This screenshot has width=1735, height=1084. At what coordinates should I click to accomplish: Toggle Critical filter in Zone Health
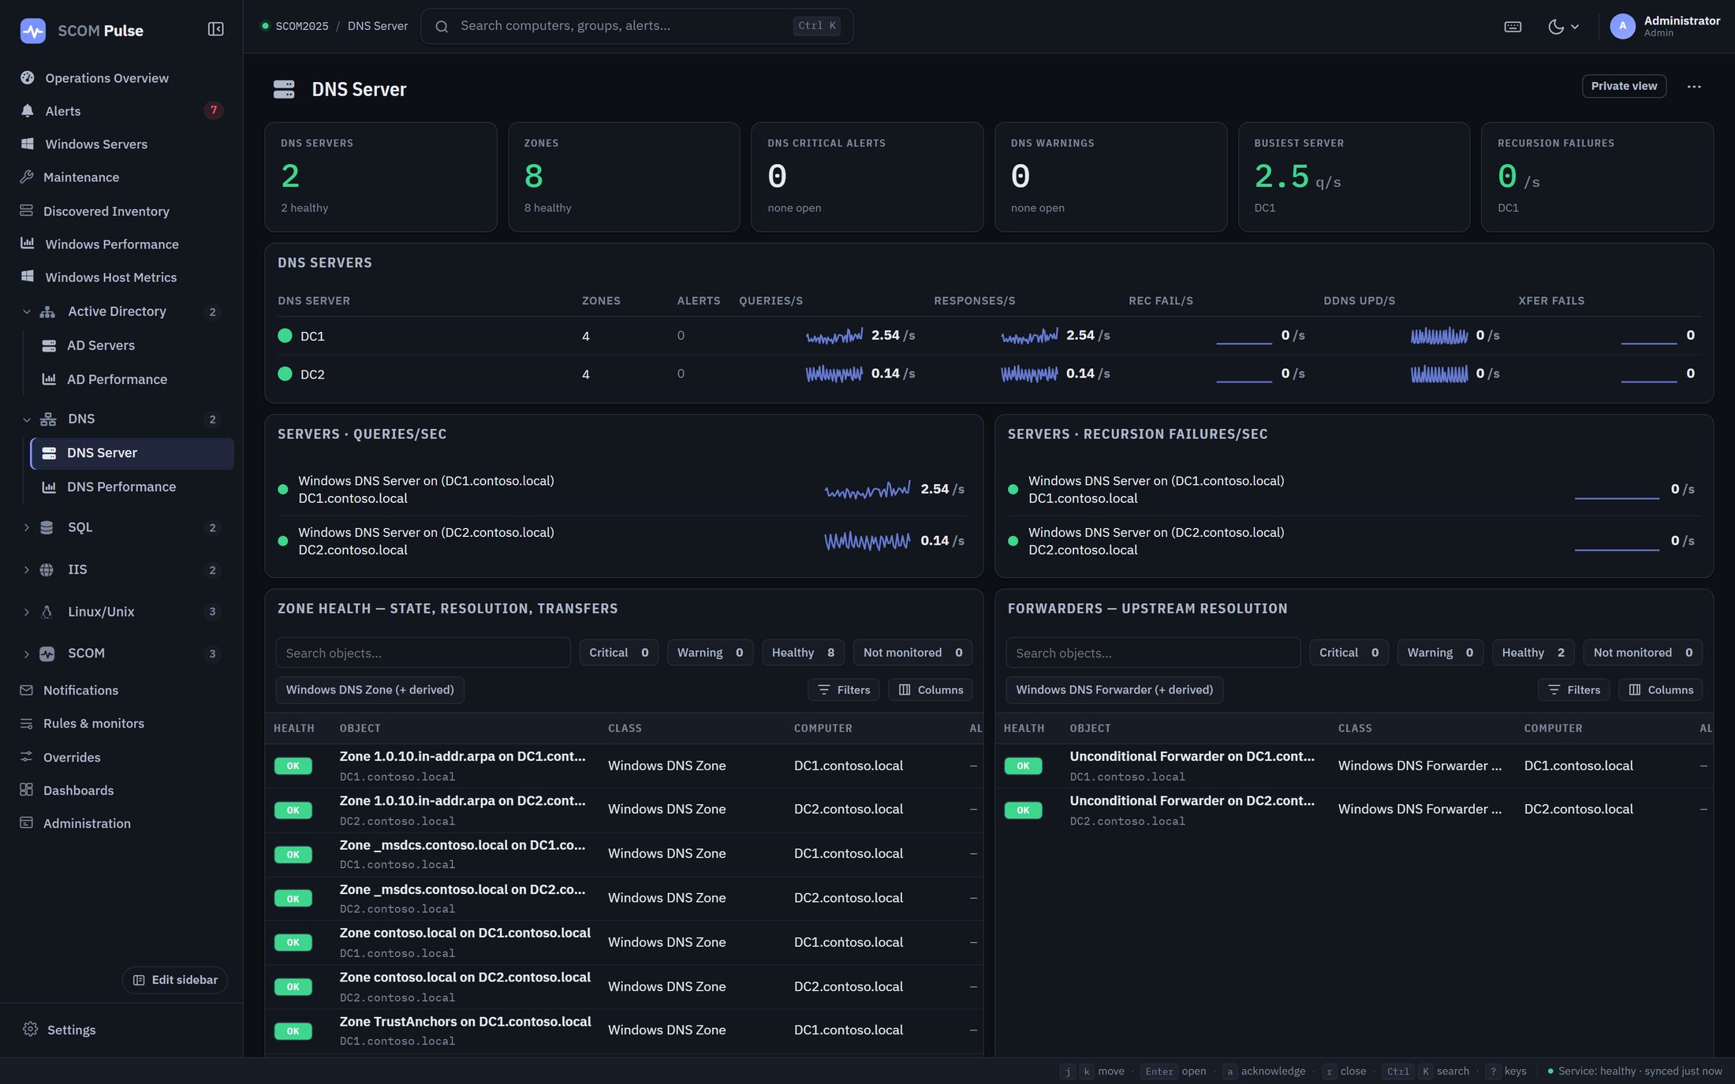[x=618, y=653]
